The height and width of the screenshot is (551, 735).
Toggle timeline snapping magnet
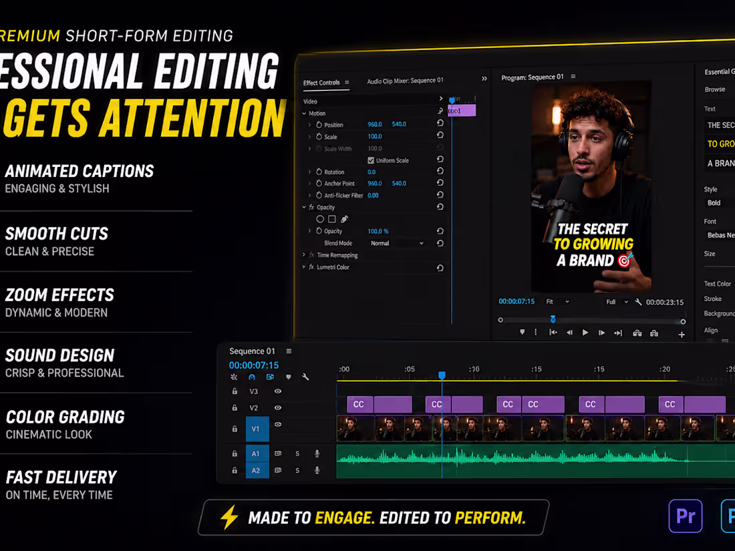tap(252, 377)
